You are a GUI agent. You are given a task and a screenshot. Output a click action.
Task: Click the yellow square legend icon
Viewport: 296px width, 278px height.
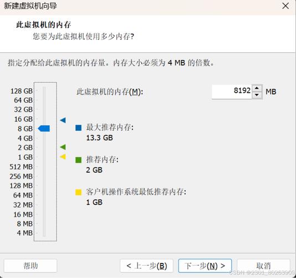tap(78, 192)
